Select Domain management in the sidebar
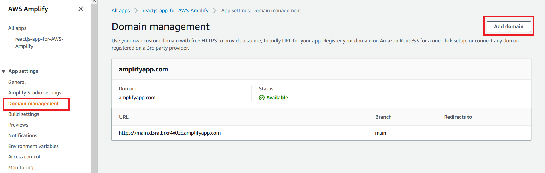The width and height of the screenshot is (545, 173). 33,104
